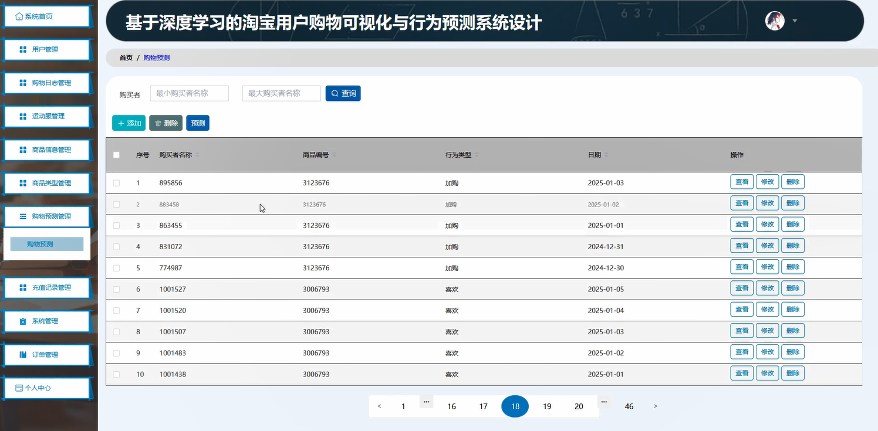The image size is (878, 431).
Task: Click the plus icon in the 添加 button
Action: (x=121, y=124)
